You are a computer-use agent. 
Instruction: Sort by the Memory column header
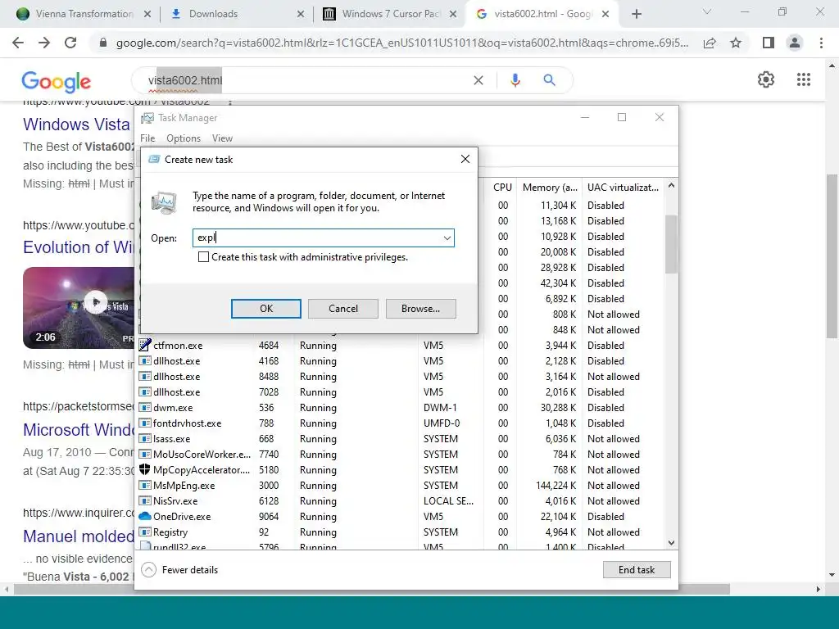click(x=550, y=188)
